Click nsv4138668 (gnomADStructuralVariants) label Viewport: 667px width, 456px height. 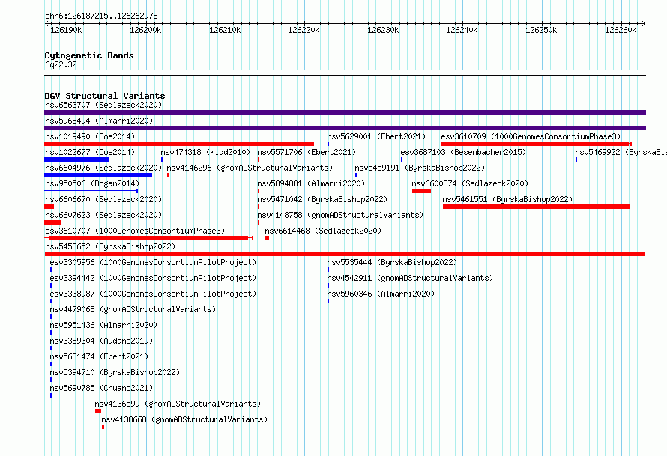coord(184,419)
